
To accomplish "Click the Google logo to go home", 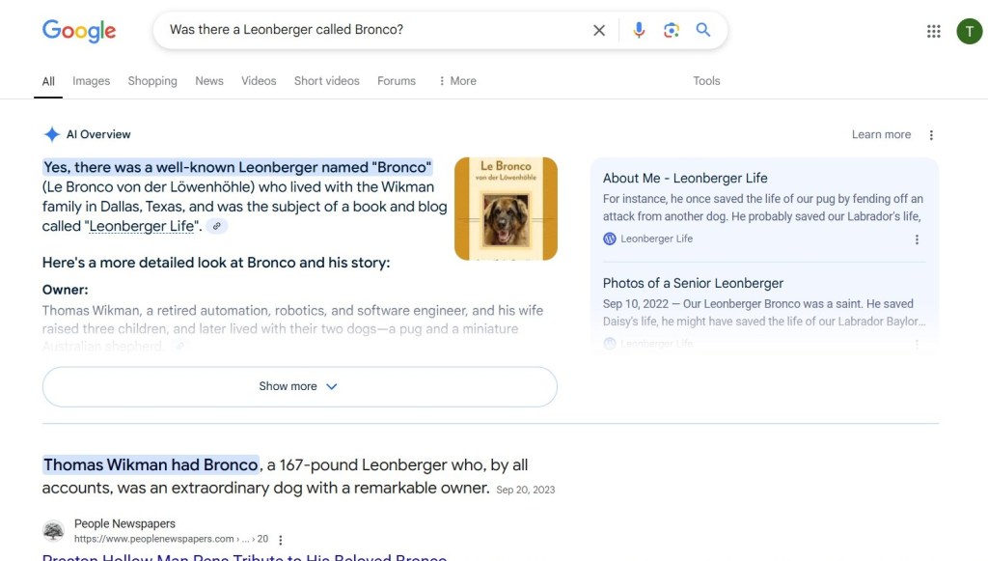I will point(78,31).
